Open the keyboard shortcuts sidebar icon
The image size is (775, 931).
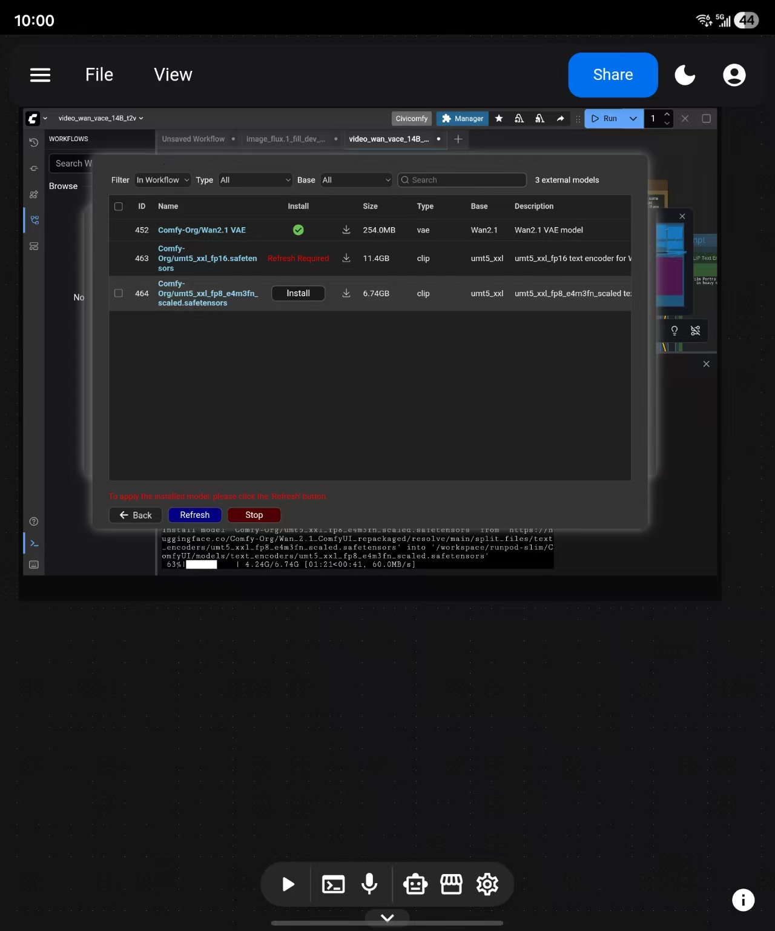[34, 565]
